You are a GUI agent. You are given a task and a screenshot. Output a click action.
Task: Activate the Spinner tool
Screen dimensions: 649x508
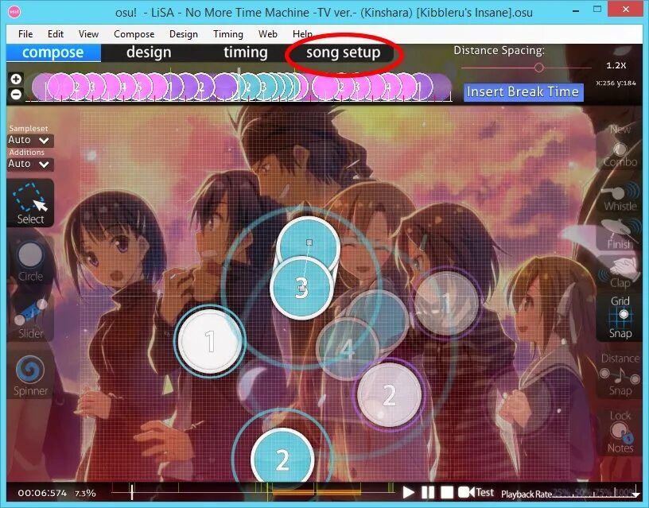click(x=30, y=374)
